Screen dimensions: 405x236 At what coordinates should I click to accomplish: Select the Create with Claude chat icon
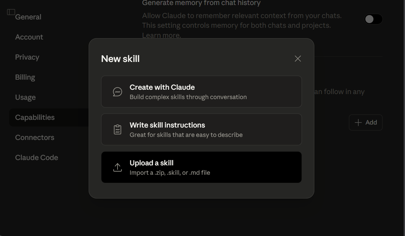(x=117, y=91)
